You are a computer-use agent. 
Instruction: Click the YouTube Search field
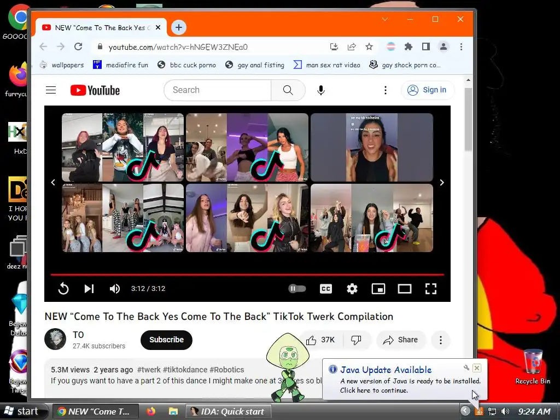point(217,90)
